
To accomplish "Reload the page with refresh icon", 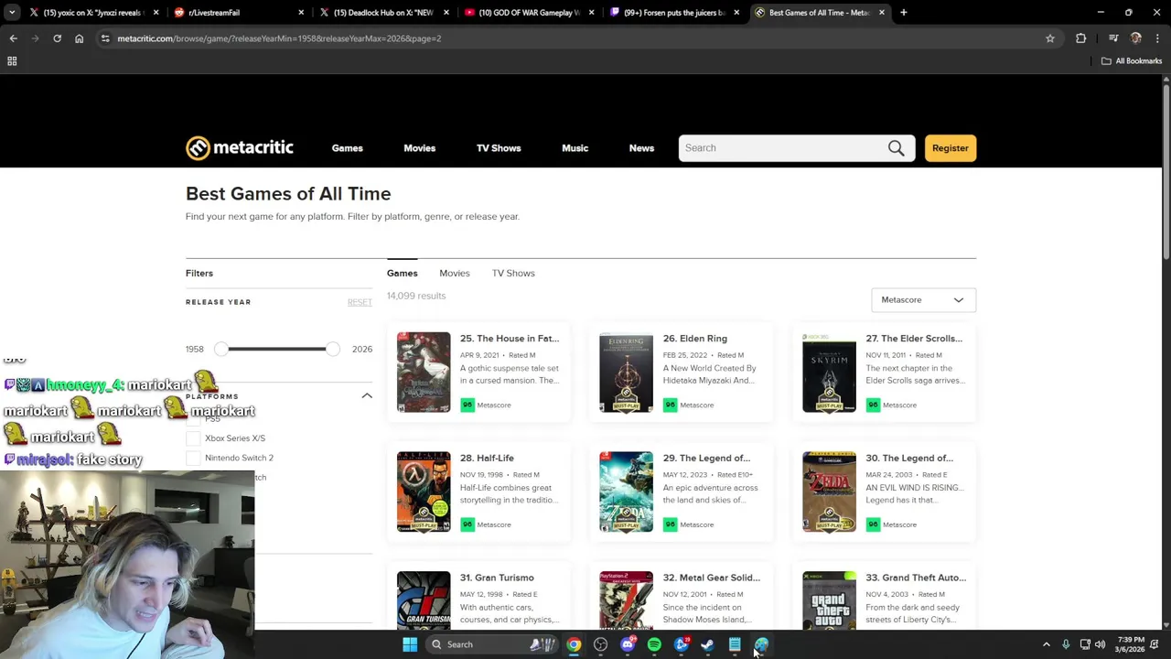I will 57,38.
